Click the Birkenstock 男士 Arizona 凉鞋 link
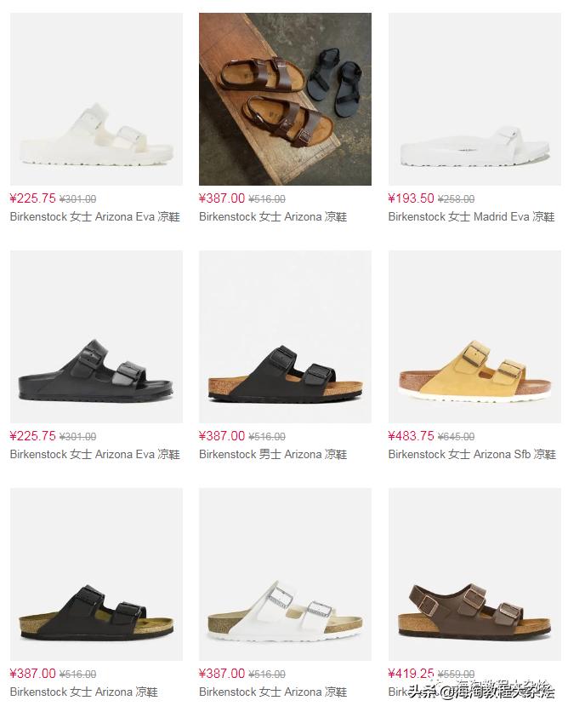 pyautogui.click(x=273, y=454)
